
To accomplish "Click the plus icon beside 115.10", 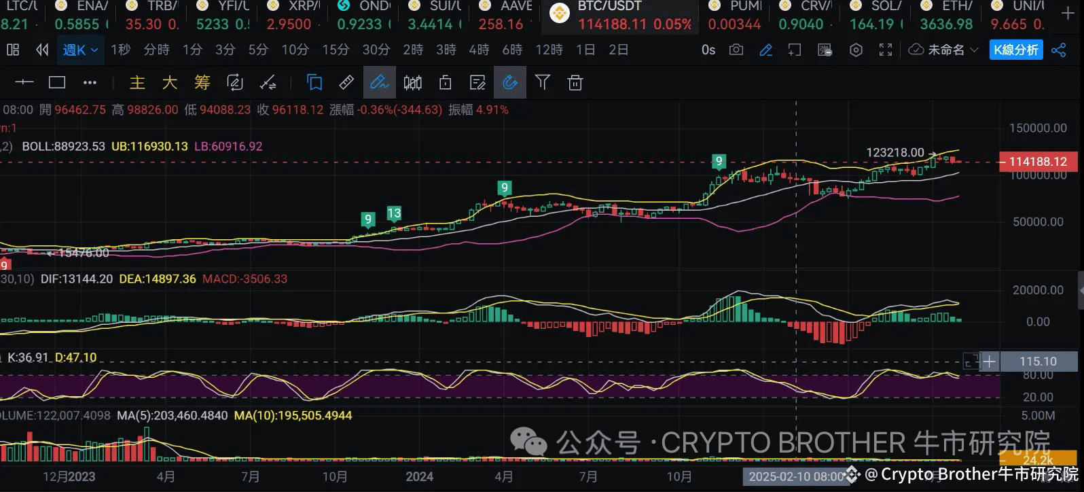I will pos(990,361).
